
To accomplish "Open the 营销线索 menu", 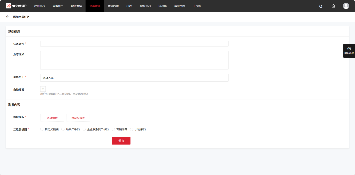I will 113,6.
